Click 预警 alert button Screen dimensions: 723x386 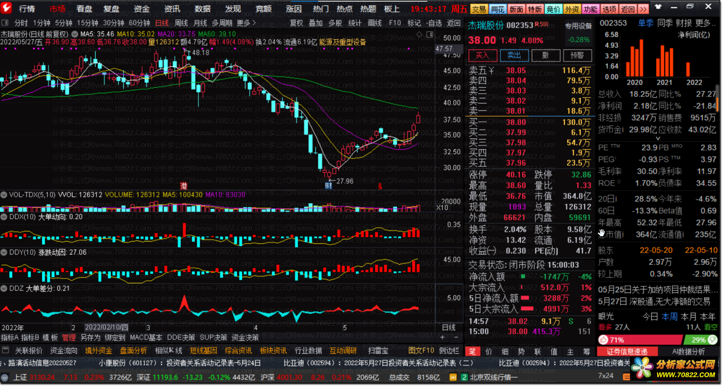(x=577, y=55)
